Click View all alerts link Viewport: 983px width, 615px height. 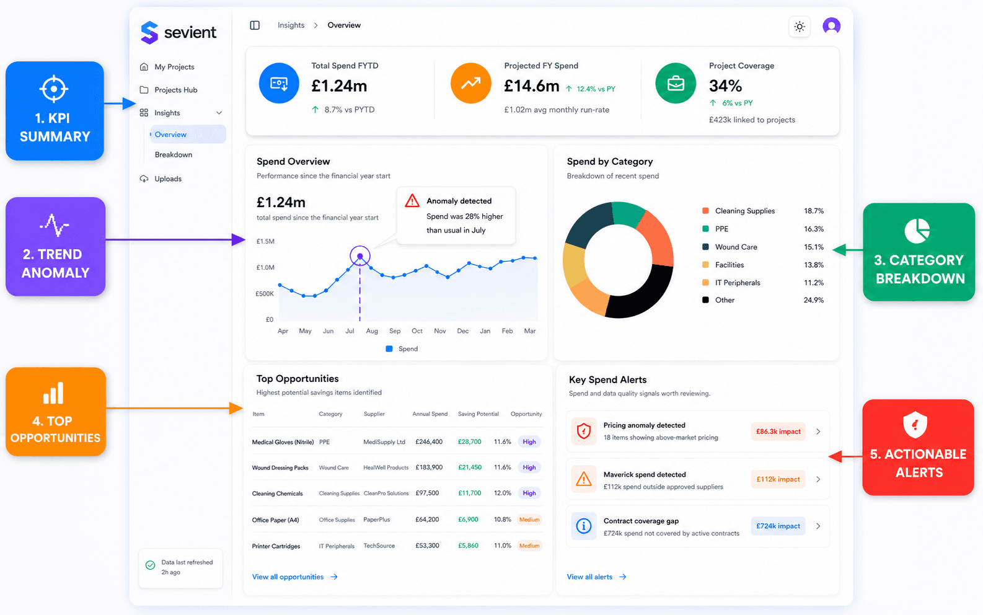[589, 577]
